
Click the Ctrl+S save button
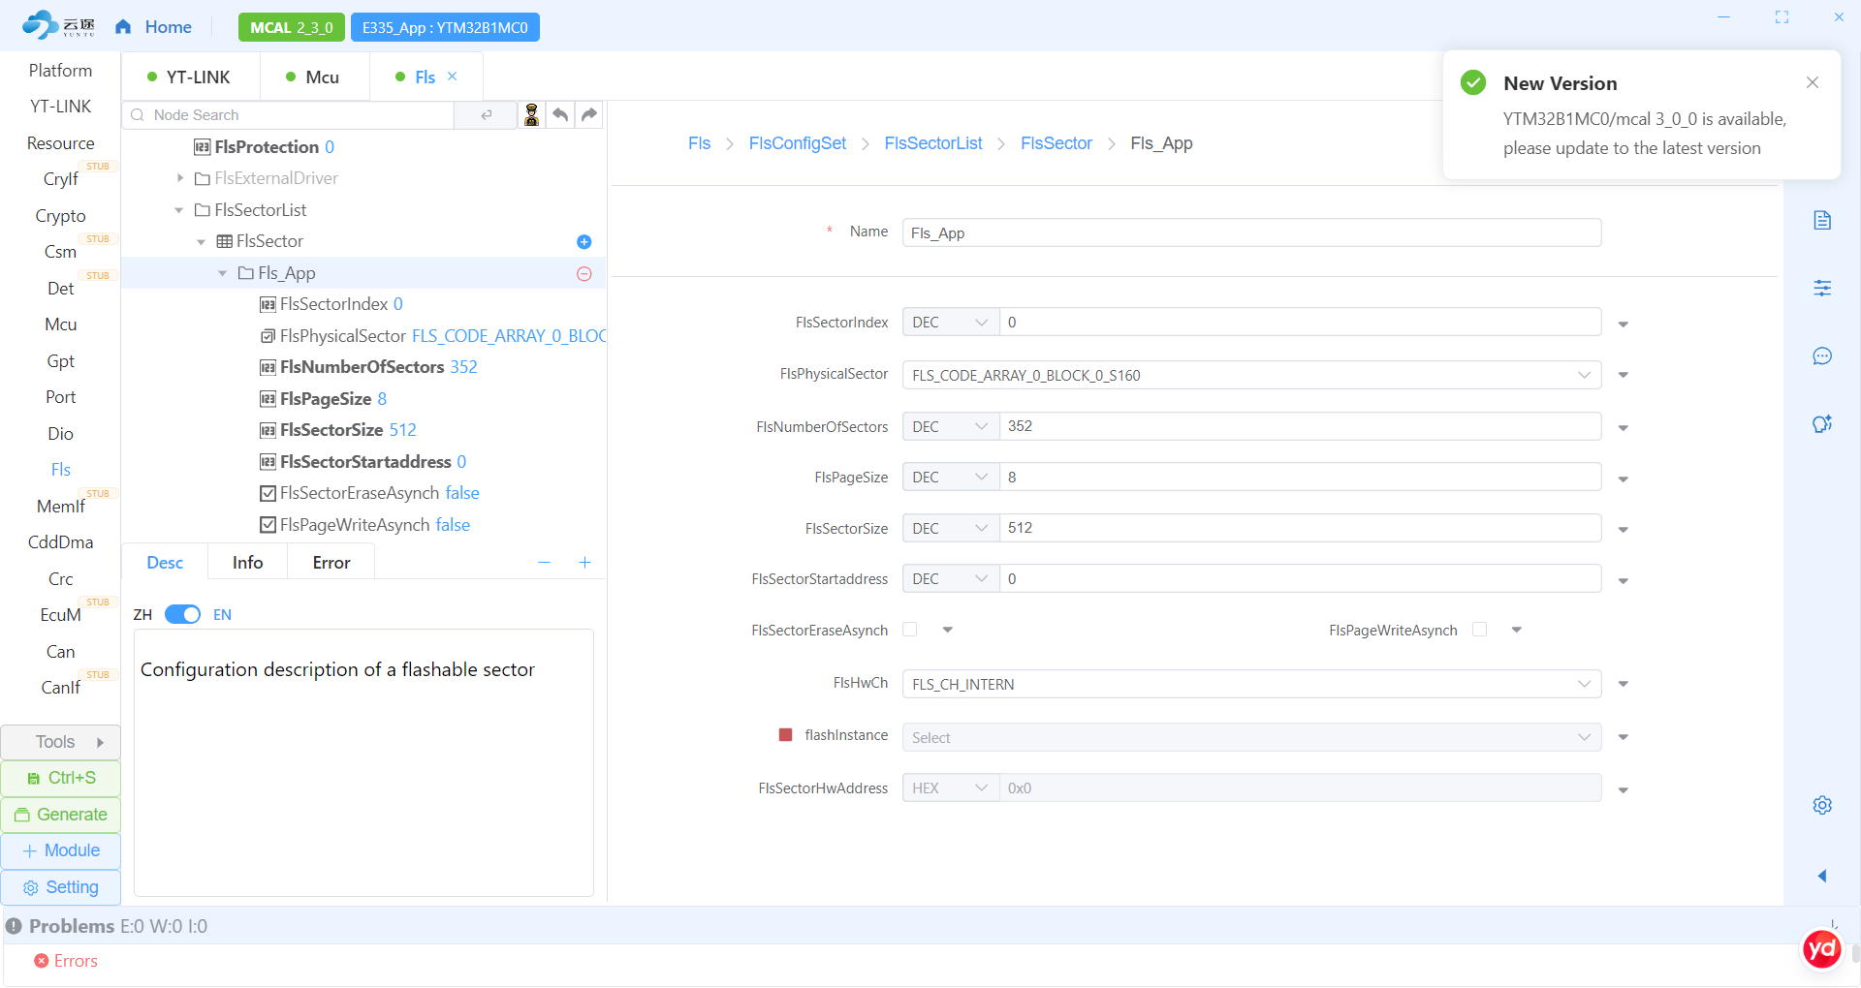pyautogui.click(x=61, y=778)
